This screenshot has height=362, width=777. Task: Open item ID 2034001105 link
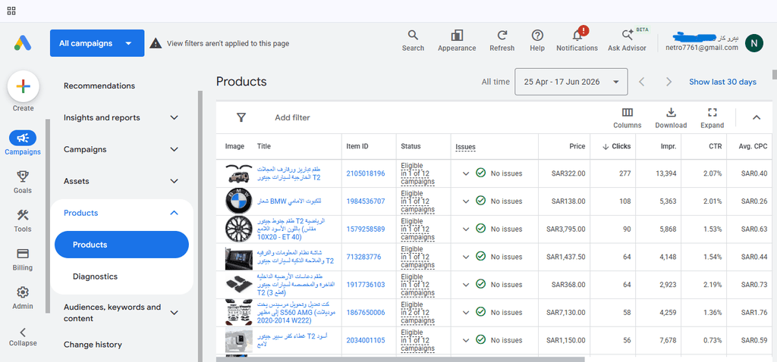coord(366,340)
